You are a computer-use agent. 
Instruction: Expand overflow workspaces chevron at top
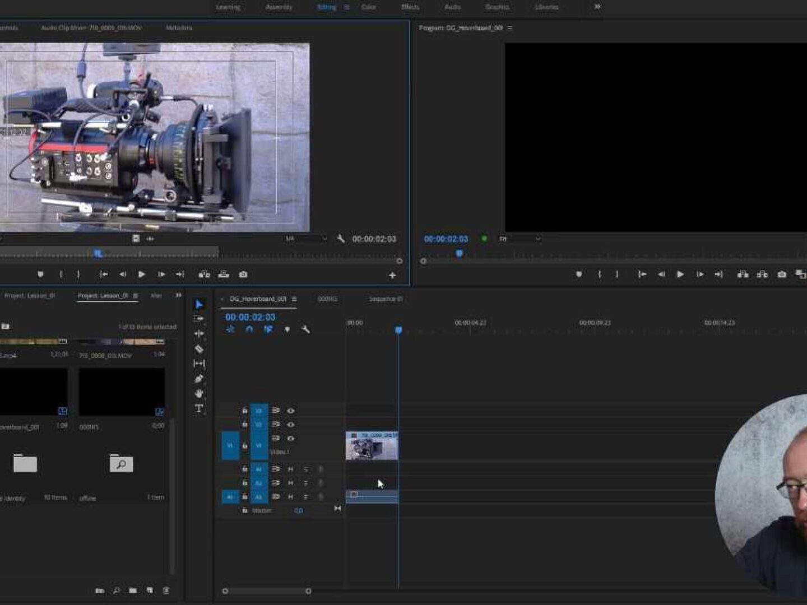pos(597,7)
